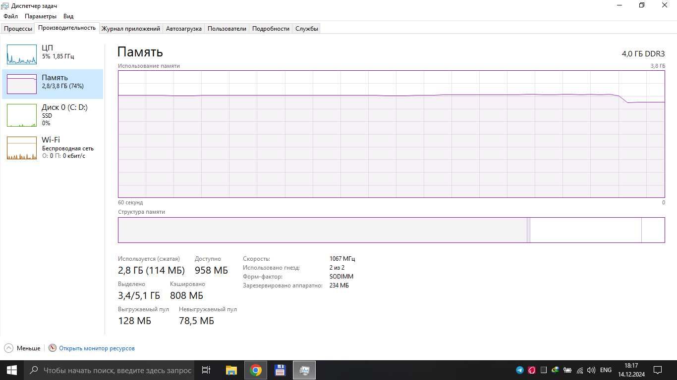
Task: Click the 808 МБ cached value
Action: 186,295
